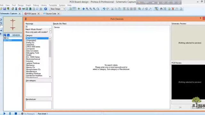This screenshot has width=205, height=115.
Task: Click the first zoom magnifier icon
Action: tap(87, 9)
